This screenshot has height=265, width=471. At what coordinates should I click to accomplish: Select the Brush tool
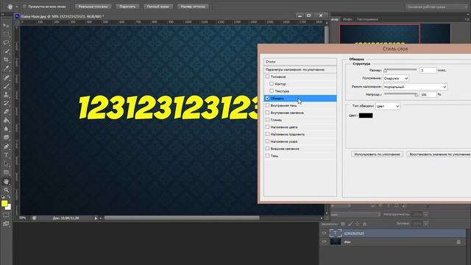point(6,86)
